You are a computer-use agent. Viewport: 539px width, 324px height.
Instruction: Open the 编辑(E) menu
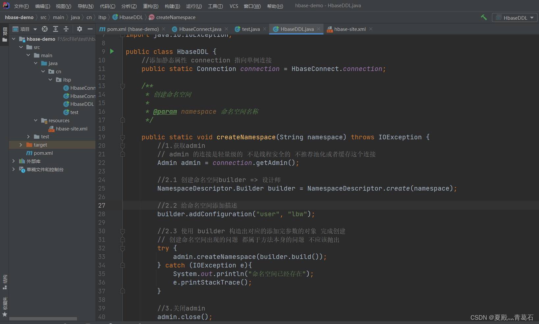point(43,6)
